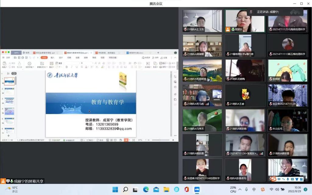Open Microsoft Edge from taskbar
312x195 pixels.
146,190
